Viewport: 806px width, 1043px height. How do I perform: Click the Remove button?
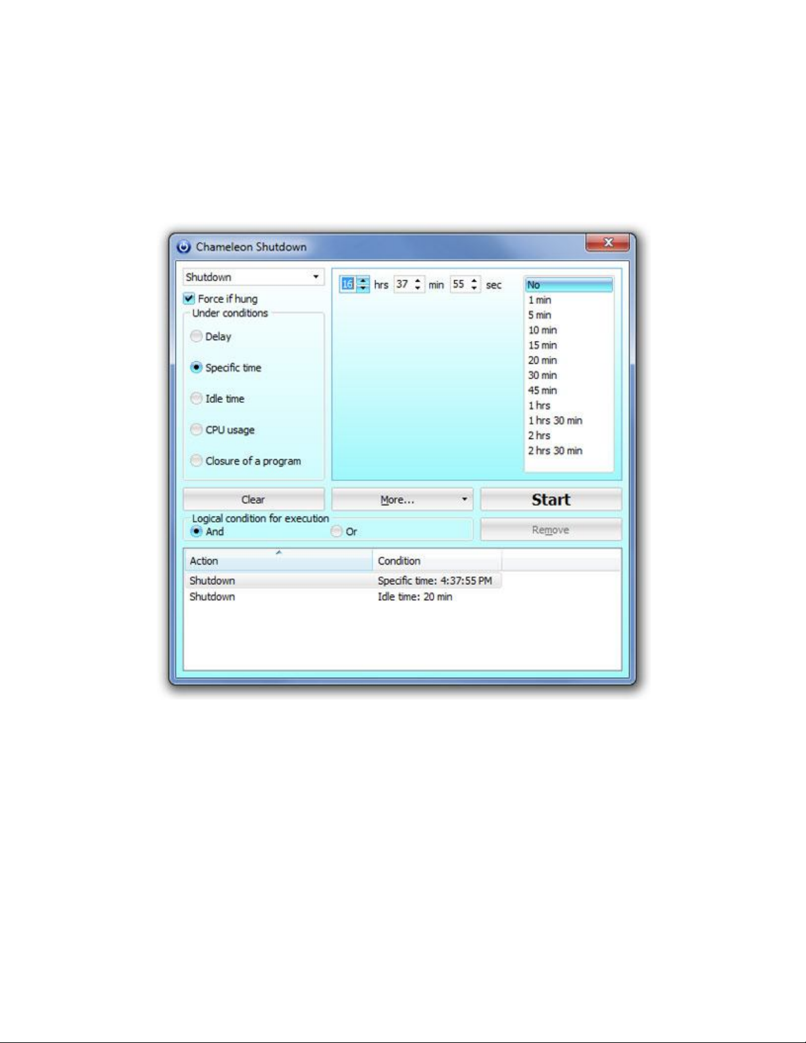551,530
